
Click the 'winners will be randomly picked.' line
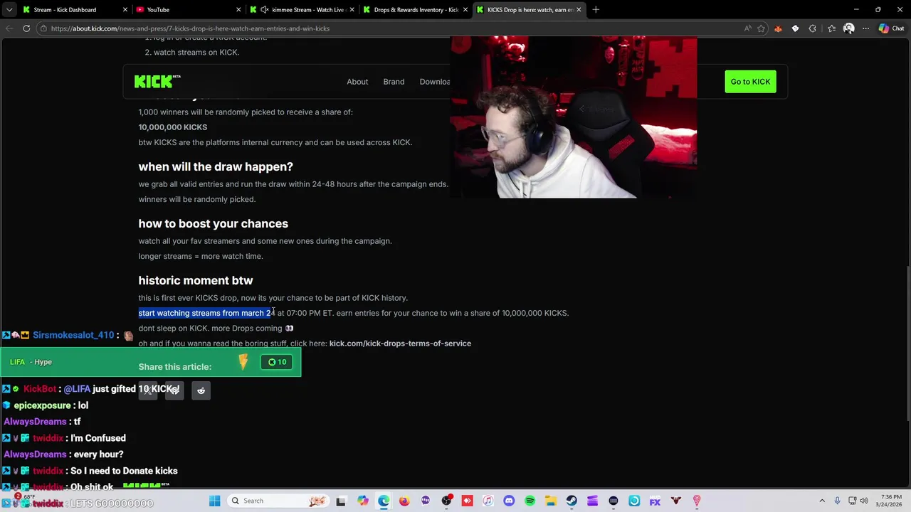(x=197, y=199)
